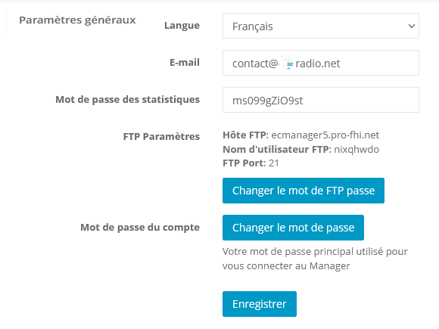Save settings with the Enregistrer button
Image resolution: width=439 pixels, height=329 pixels.
260,304
